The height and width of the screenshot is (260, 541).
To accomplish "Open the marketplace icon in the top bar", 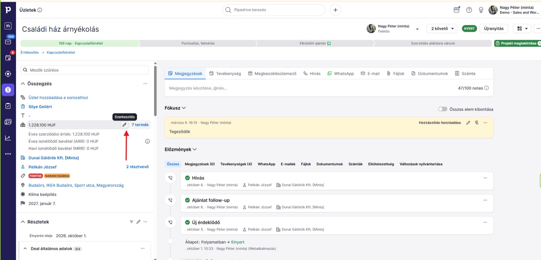I will [456, 10].
